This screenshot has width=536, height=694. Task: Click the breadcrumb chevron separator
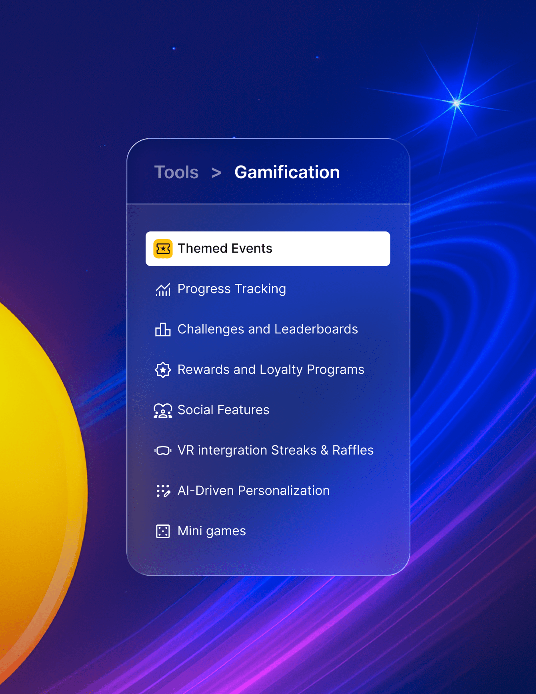216,173
